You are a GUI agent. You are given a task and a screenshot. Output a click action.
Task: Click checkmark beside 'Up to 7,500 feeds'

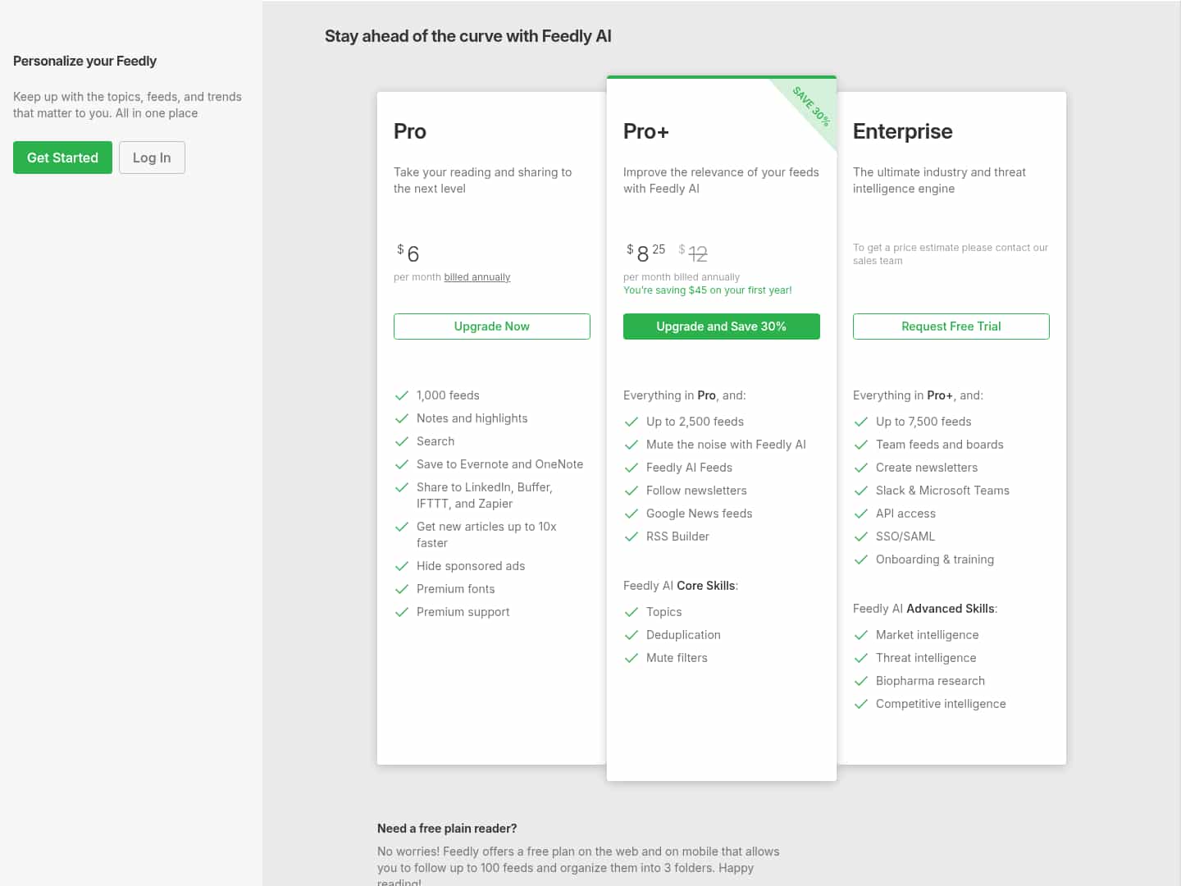(861, 422)
